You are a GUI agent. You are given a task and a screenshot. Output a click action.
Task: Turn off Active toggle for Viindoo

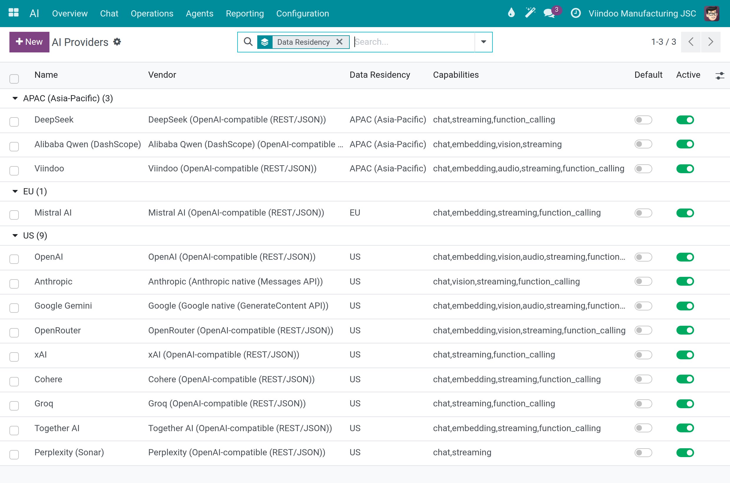pos(685,169)
